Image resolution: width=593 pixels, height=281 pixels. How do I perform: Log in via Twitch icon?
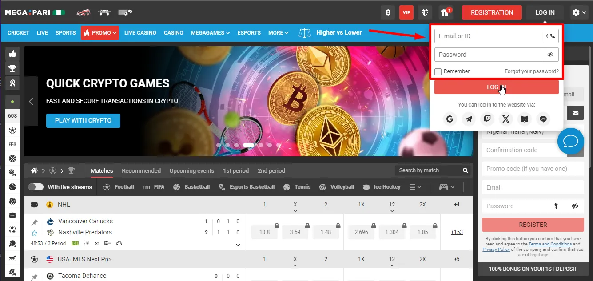(x=487, y=119)
